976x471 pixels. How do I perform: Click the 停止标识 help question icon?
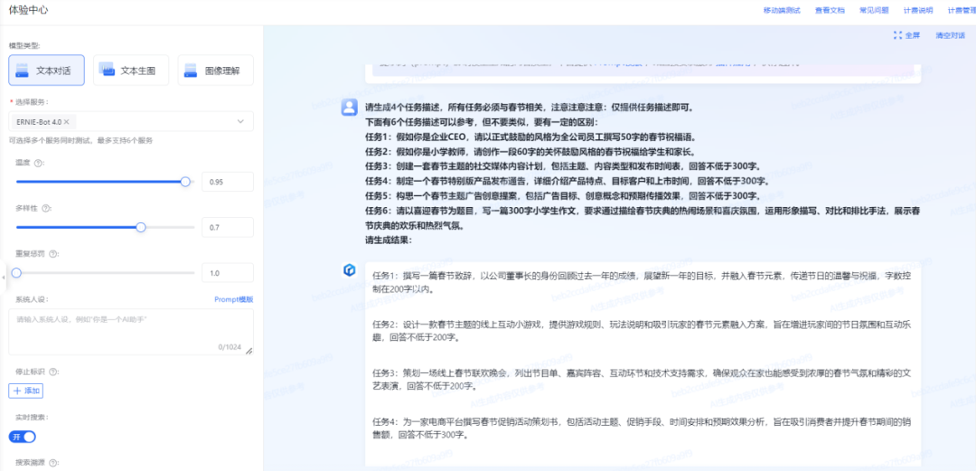53,372
